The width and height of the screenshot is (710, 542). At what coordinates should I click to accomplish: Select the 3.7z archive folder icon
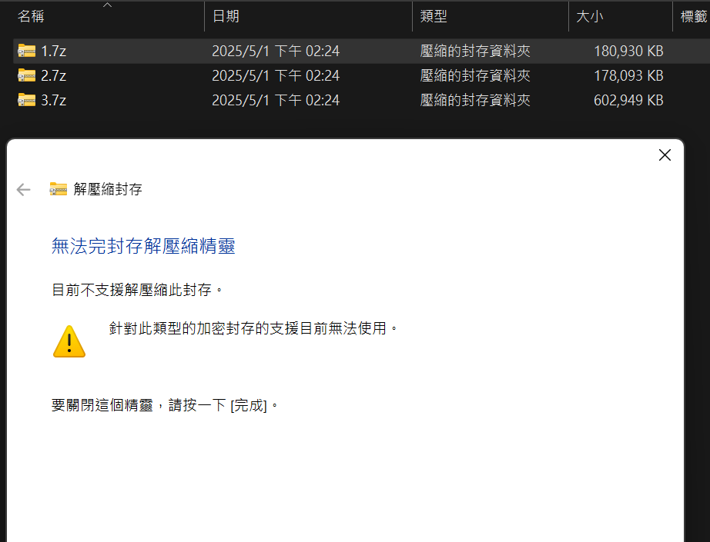(27, 99)
